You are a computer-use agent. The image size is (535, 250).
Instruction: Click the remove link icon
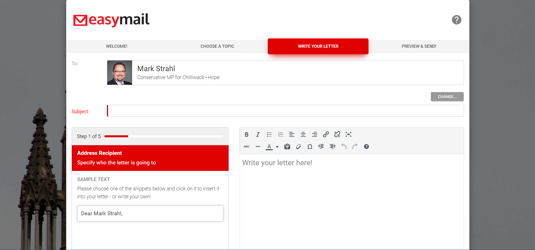[x=337, y=134]
